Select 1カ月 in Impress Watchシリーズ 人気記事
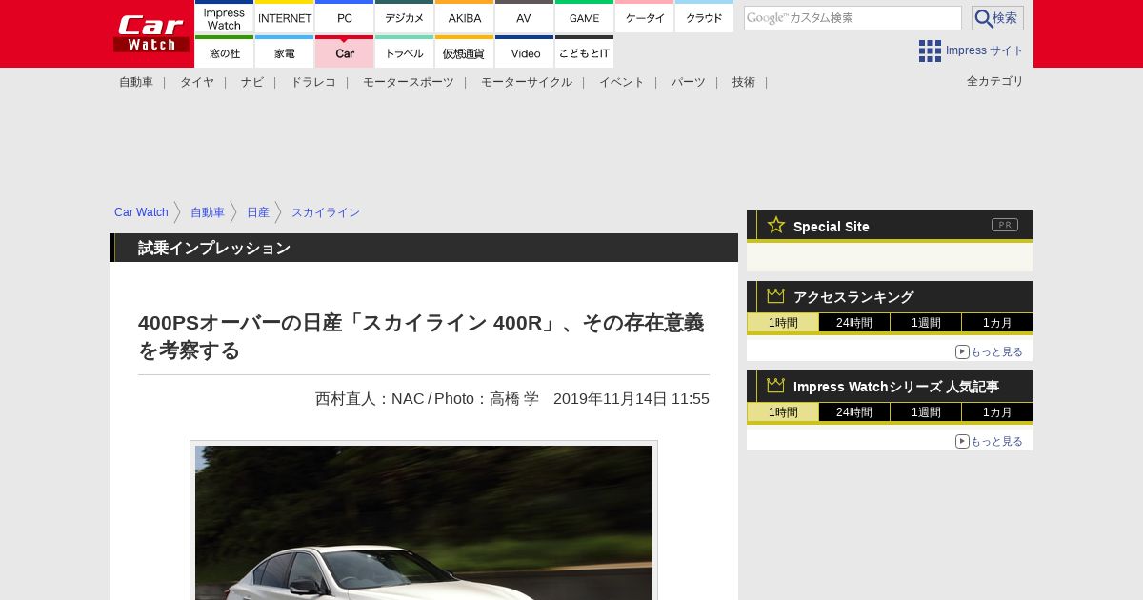1143x600 pixels. coord(997,412)
